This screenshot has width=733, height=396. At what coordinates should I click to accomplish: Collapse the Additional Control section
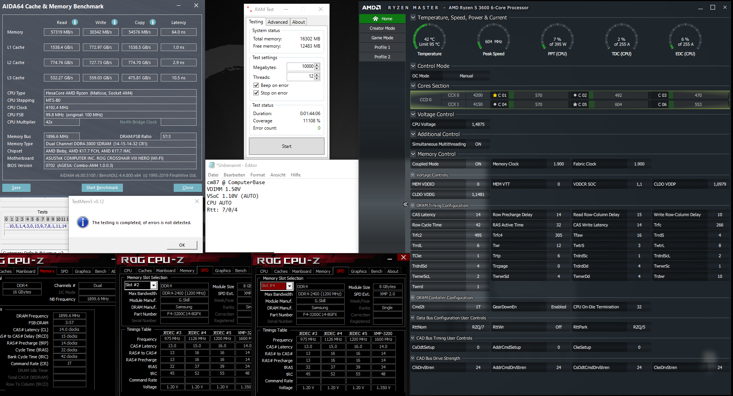coord(413,134)
